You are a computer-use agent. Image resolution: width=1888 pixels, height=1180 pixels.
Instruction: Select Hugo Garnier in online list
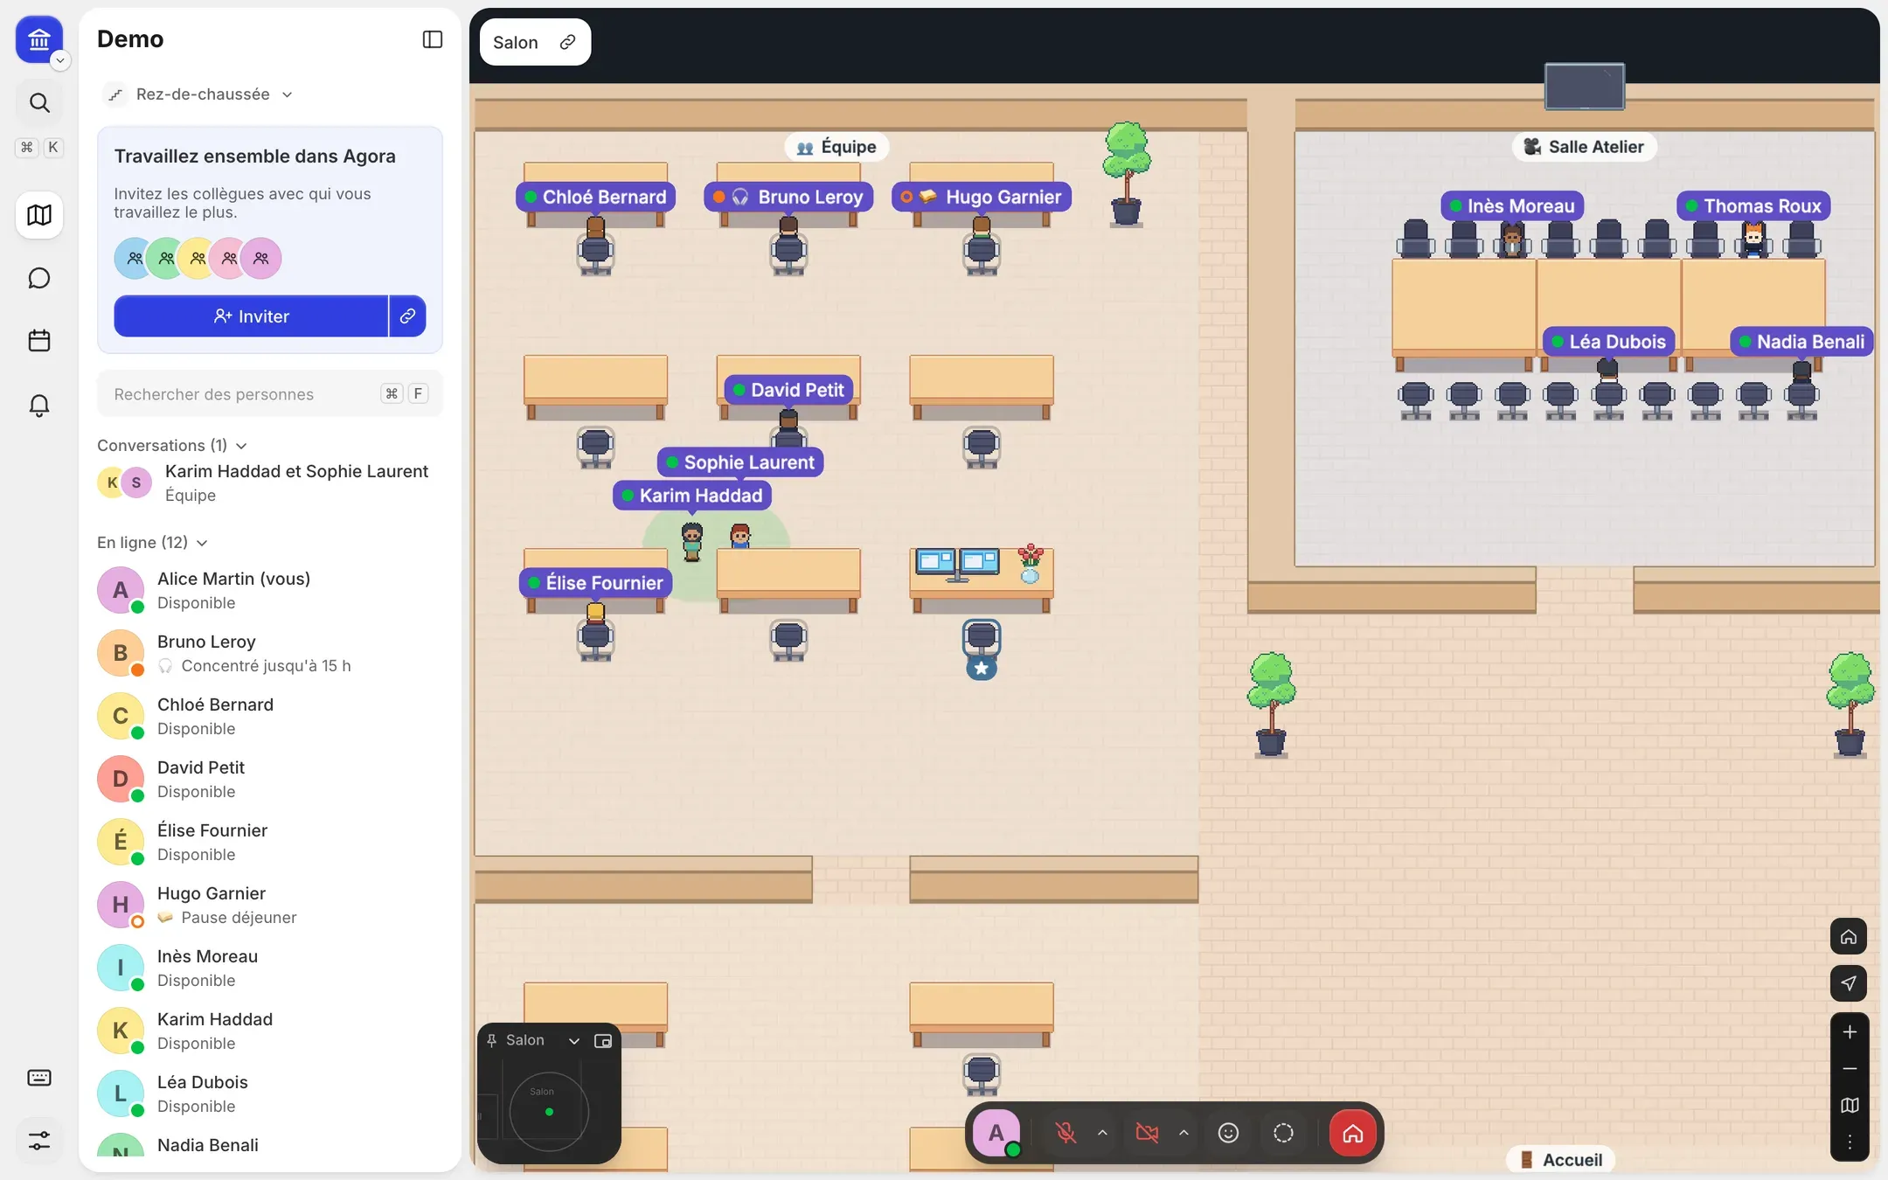269,905
